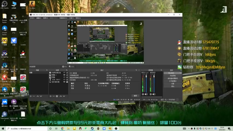The height and width of the screenshot is (131, 233).
Task: Click the mixer panel horizontal scrollbar
Action: point(151,97)
